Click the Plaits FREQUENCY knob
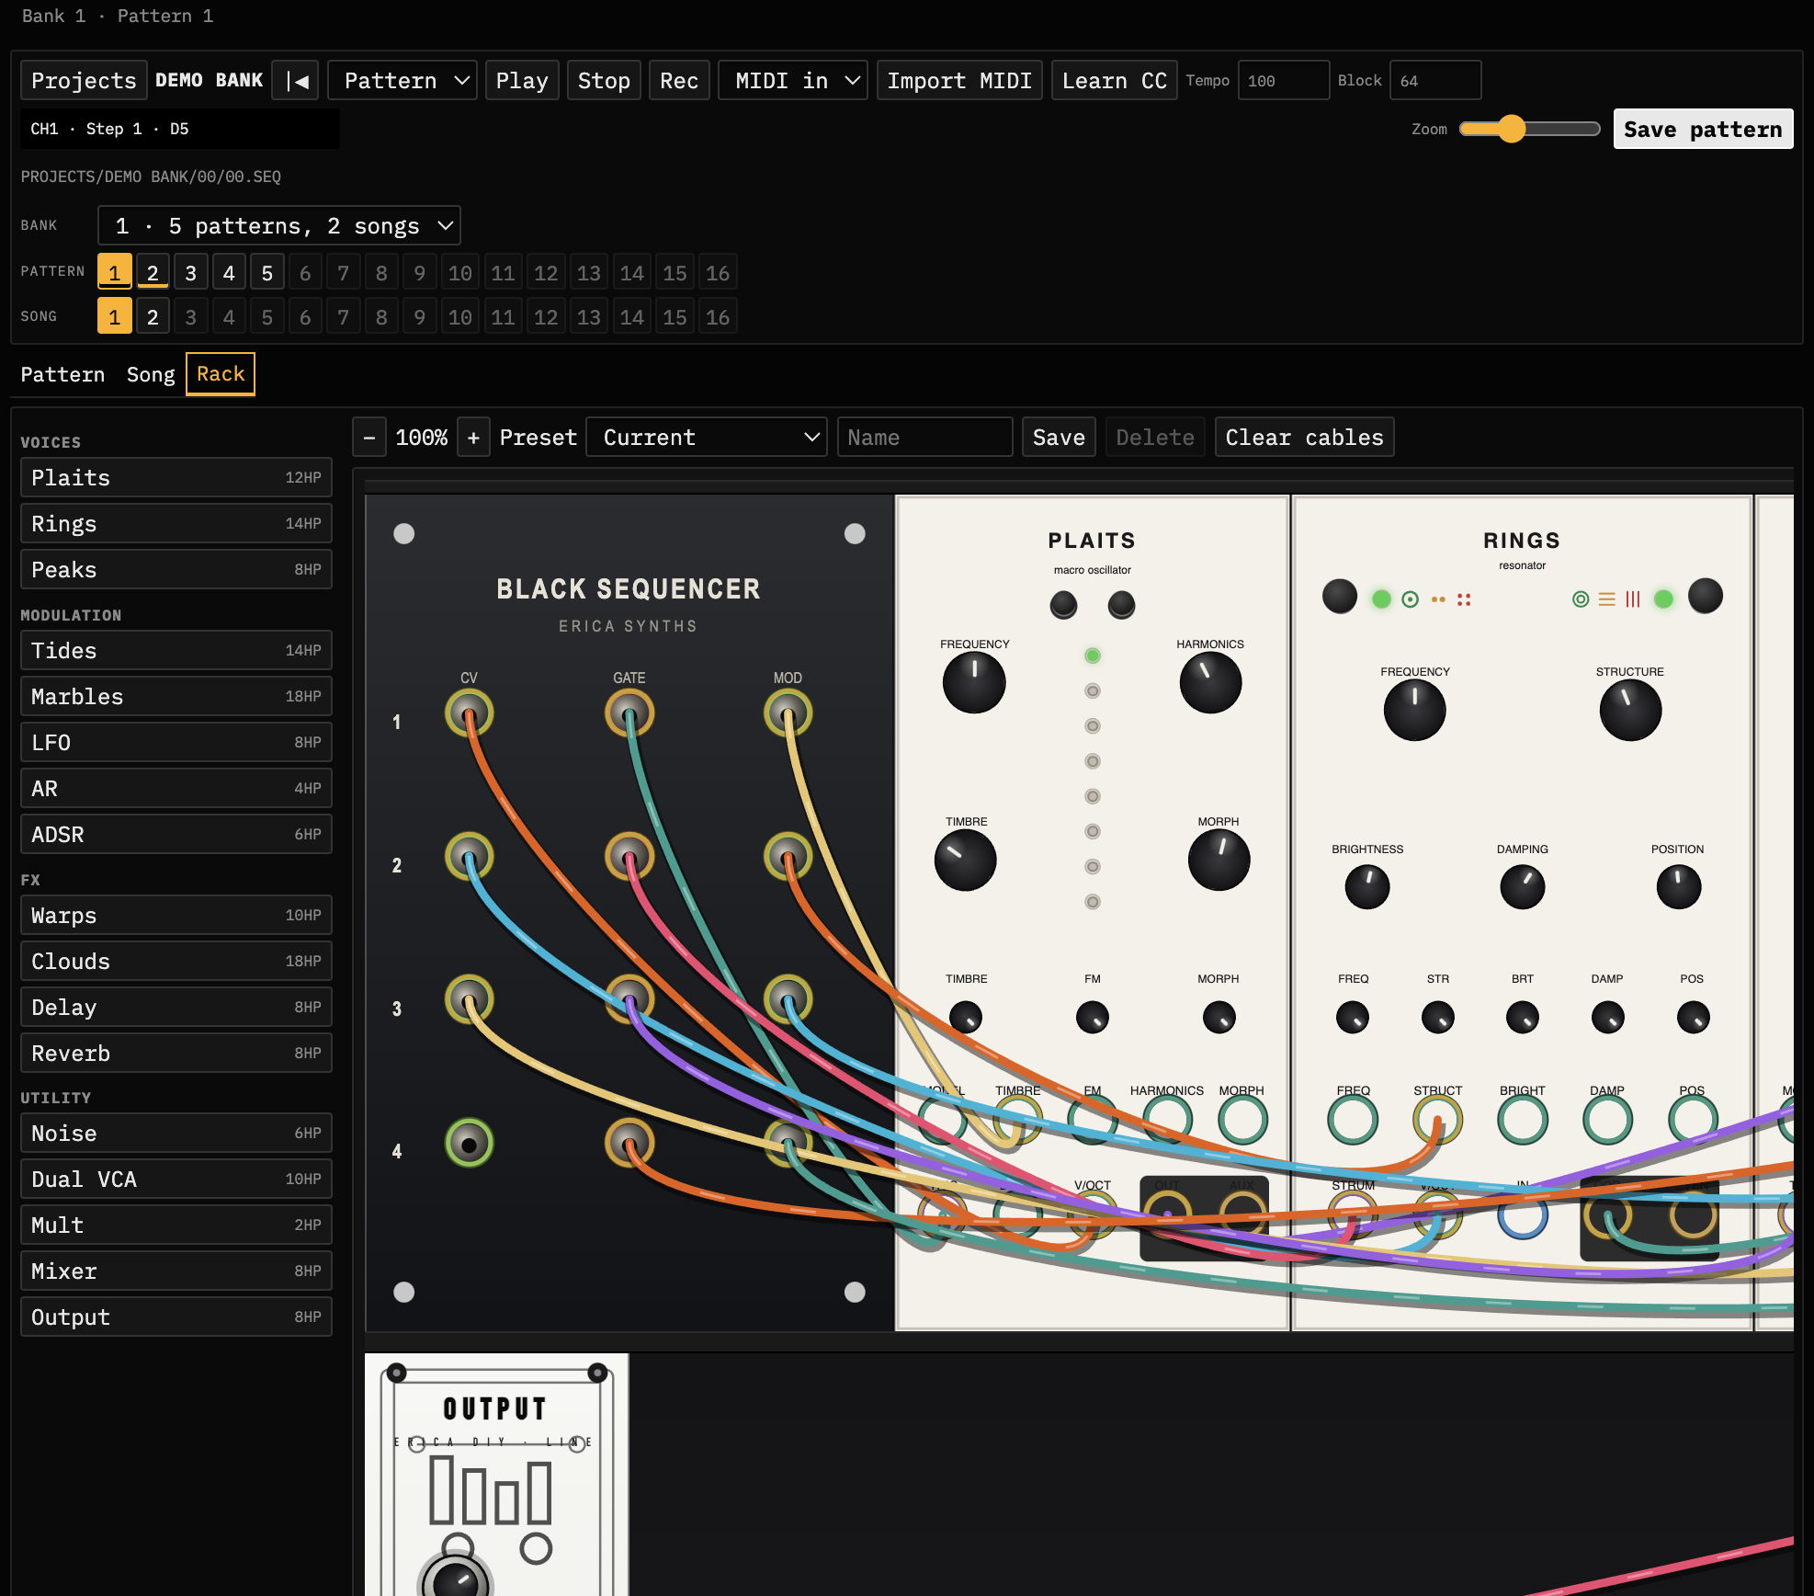Viewport: 1814px width, 1596px height. (x=974, y=682)
